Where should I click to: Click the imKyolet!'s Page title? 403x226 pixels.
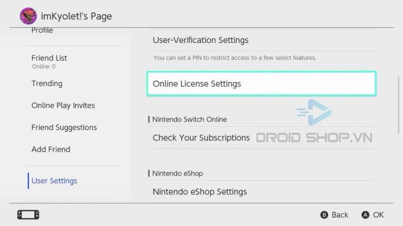click(x=77, y=16)
